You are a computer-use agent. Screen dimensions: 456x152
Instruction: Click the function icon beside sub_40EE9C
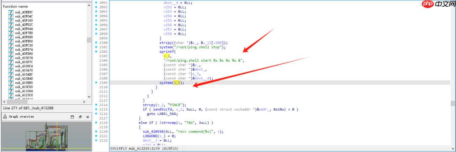pyautogui.click(x=11, y=12)
